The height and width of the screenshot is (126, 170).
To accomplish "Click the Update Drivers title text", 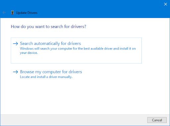I will (x=27, y=13).
